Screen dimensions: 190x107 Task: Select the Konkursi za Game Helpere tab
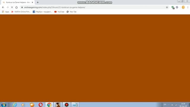tap(18, 2)
